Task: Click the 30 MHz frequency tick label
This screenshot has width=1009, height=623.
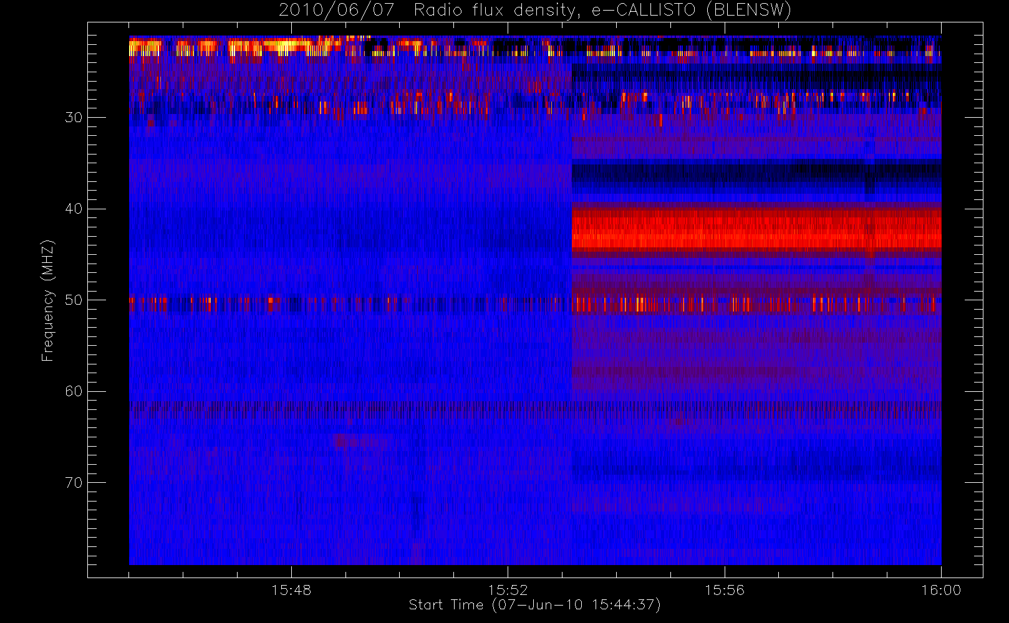Action: [74, 117]
